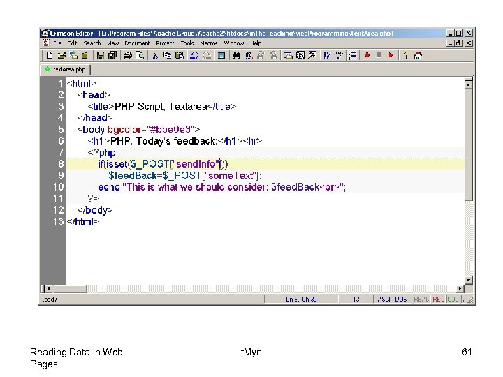Viewport: 503px width, 377px height.
Task: Click the </body> tag on line 12
Action: (95, 210)
